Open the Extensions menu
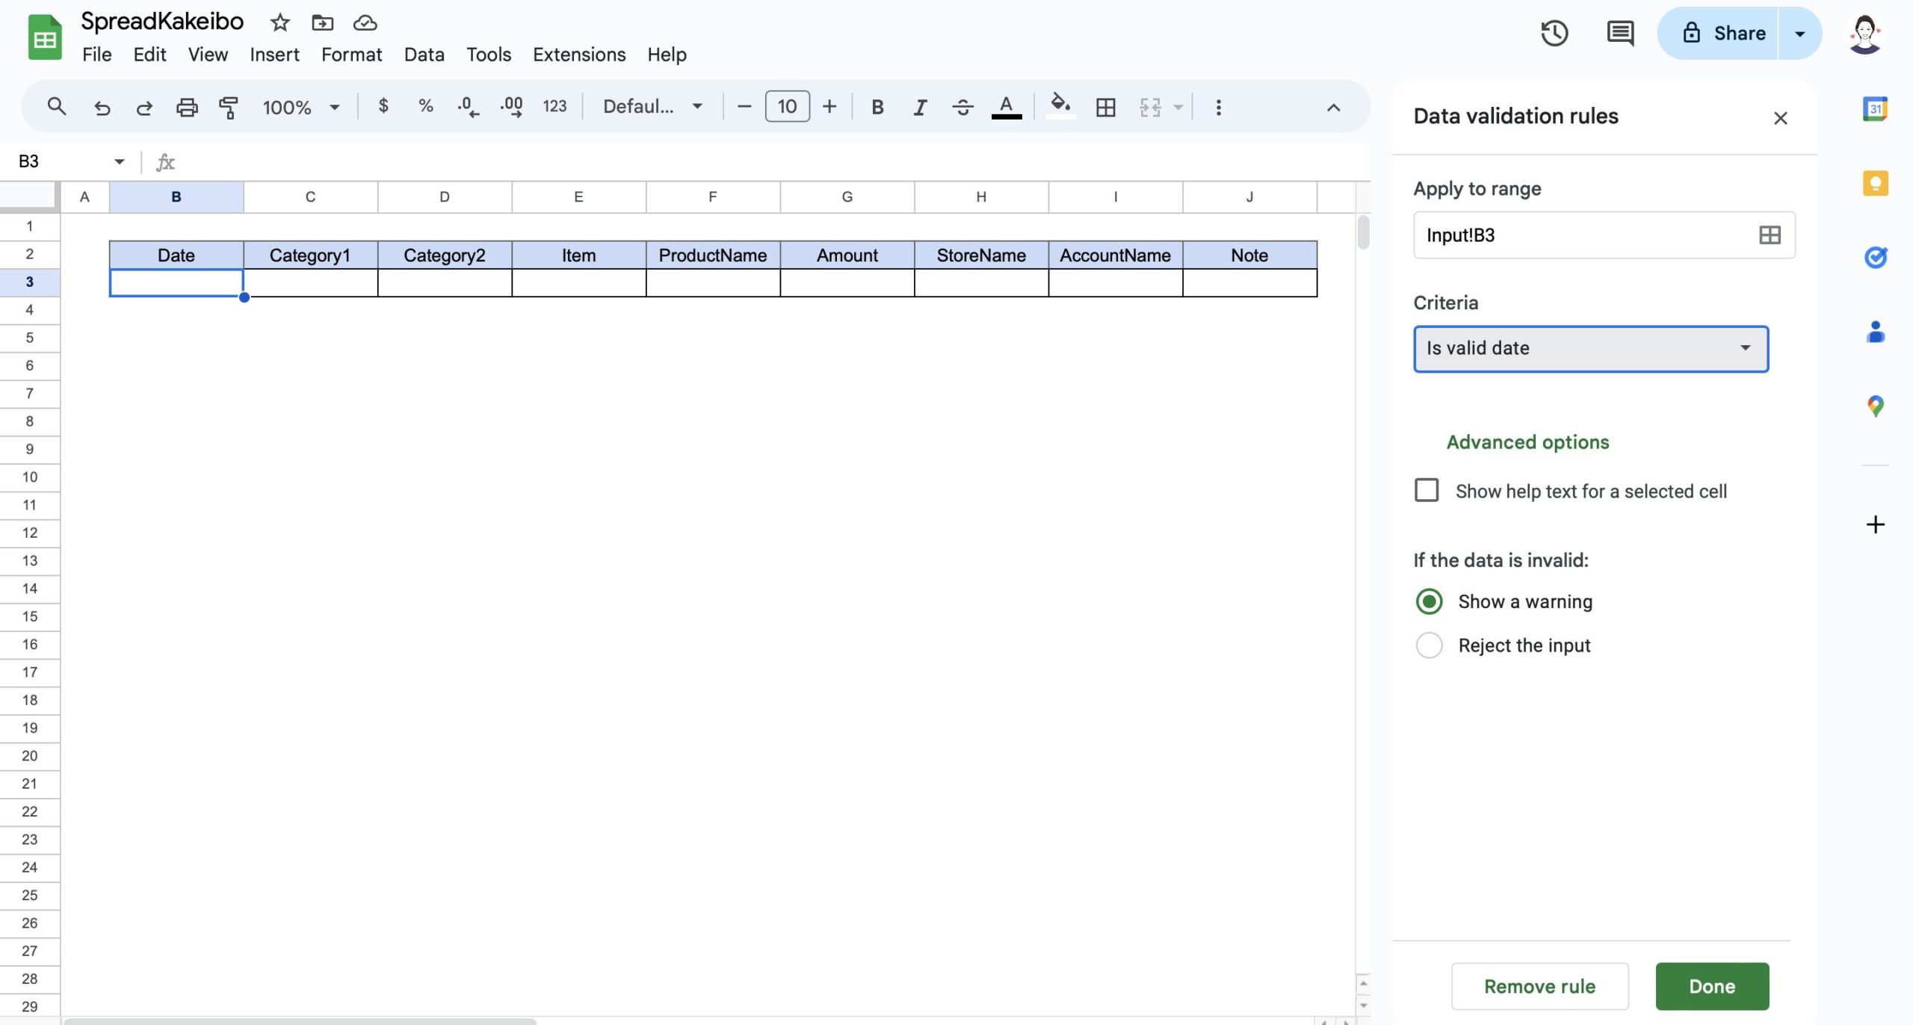The image size is (1913, 1025). tap(578, 54)
